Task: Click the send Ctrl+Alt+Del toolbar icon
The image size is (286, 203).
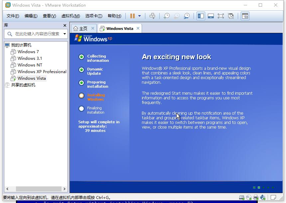Action: coord(152,16)
